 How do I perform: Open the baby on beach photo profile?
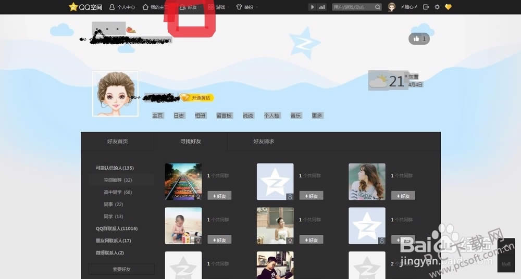[183, 225]
